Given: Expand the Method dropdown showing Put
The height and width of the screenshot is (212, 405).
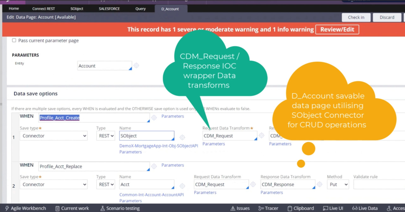Looking at the screenshot, I should click(x=338, y=185).
